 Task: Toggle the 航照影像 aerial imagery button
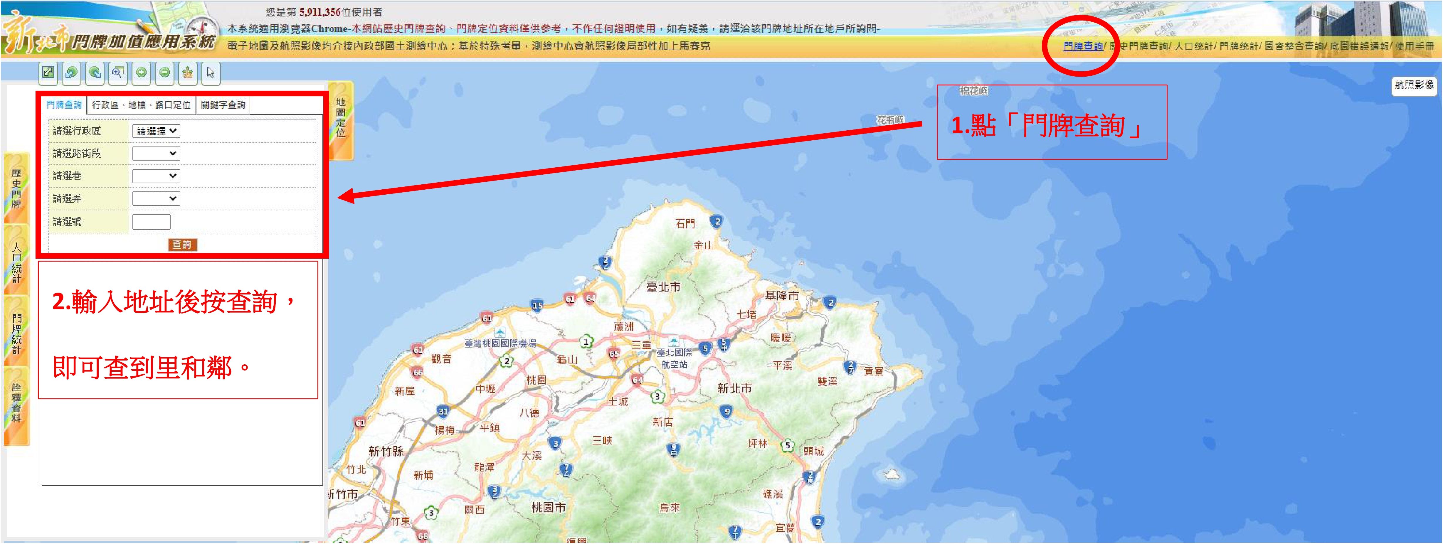click(1414, 85)
